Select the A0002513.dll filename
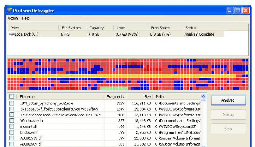This screenshot has height=147, width=255. pos(31,138)
